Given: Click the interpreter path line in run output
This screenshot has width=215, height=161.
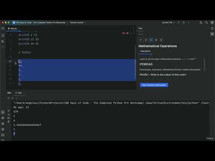Looking at the screenshot, I should click(x=111, y=103).
